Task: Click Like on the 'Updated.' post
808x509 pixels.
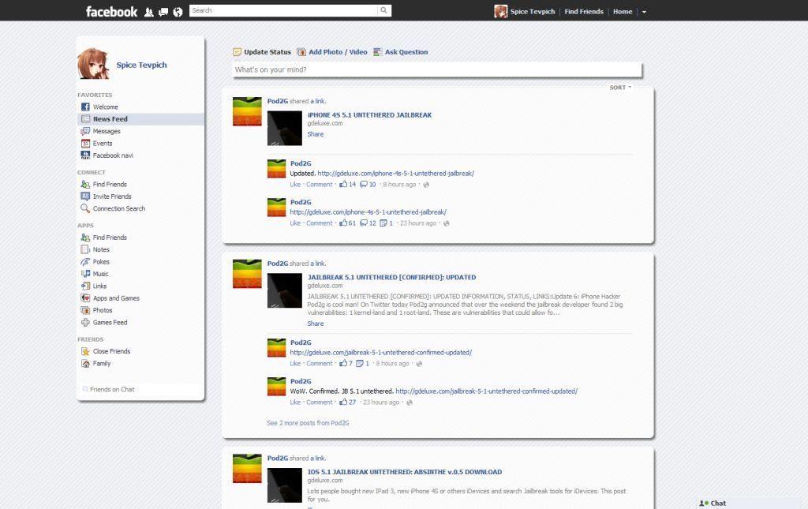Action: 295,185
